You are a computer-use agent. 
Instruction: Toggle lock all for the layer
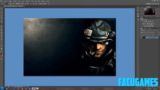(x=149, y=35)
